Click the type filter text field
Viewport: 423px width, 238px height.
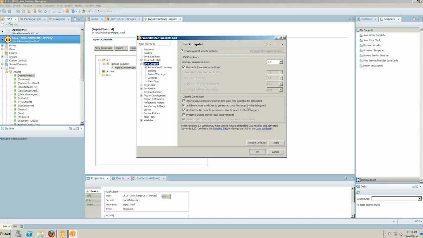[x=154, y=44]
